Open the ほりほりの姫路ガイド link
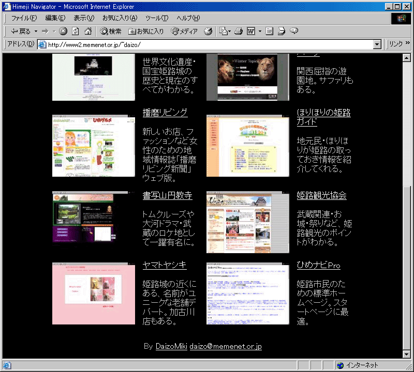This screenshot has width=414, height=372. tap(323, 117)
